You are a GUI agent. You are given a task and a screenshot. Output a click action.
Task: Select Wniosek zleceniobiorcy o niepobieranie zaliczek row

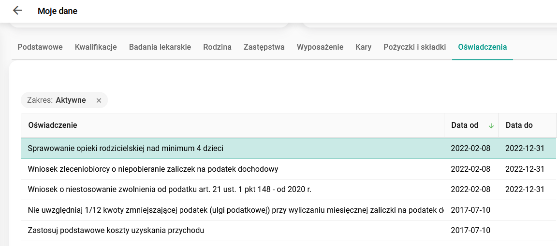coord(153,169)
